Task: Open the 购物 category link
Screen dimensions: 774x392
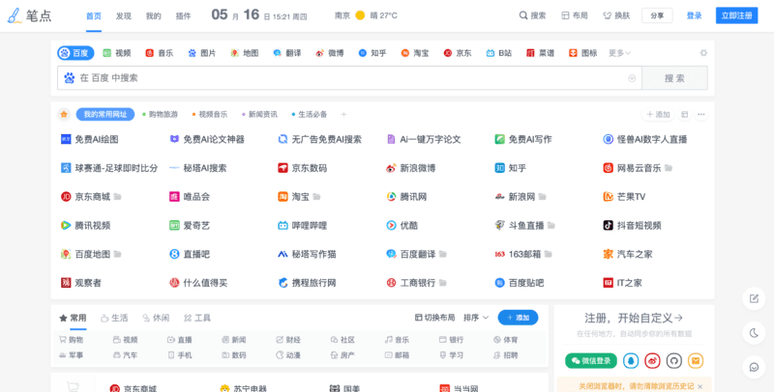Action: pyautogui.click(x=71, y=340)
